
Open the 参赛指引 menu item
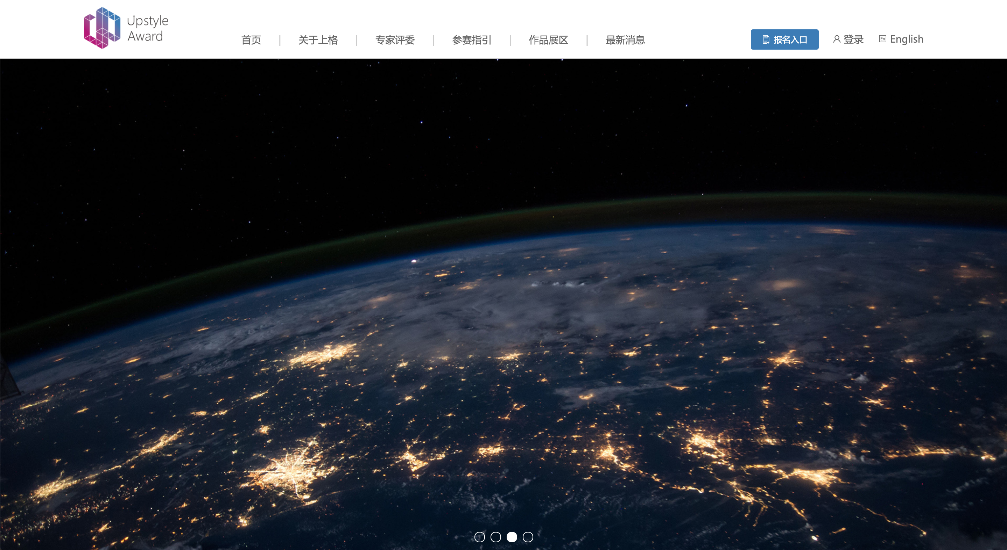[x=471, y=40]
